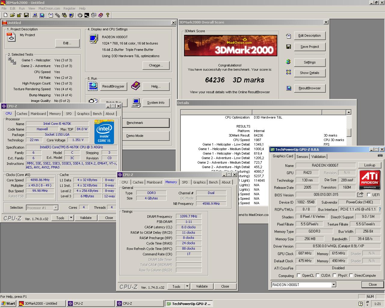Click the Start button on taskbar
This screenshot has height=308, width=385.
coord(8,303)
